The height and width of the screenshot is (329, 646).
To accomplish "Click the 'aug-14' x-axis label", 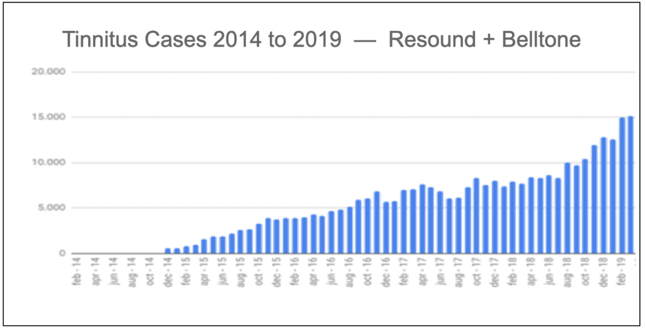I will click(x=131, y=272).
